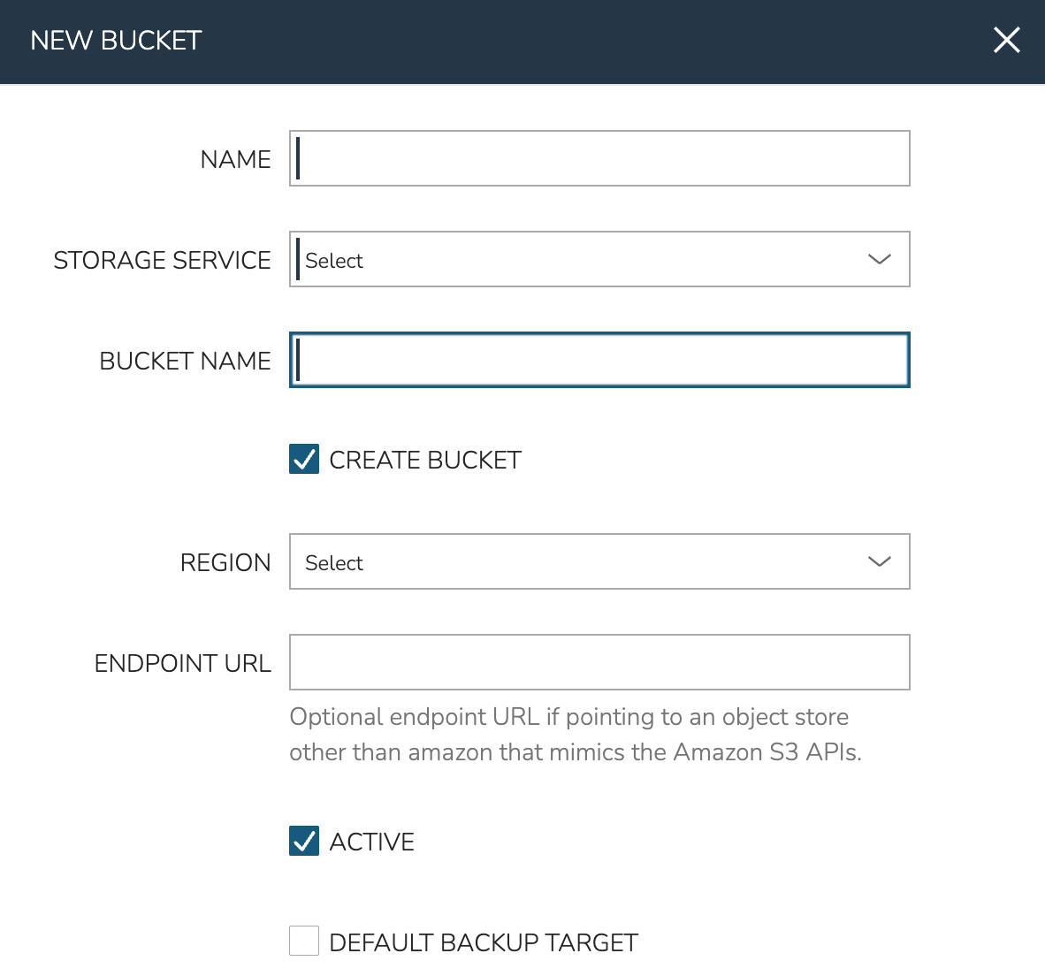Click the Region dropdown chevron arrow
The height and width of the screenshot is (976, 1045).
click(879, 562)
